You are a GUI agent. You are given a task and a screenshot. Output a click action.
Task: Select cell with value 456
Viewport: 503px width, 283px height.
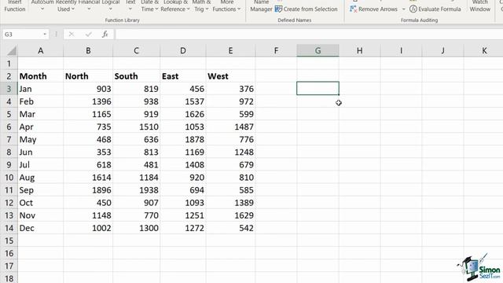(x=183, y=89)
